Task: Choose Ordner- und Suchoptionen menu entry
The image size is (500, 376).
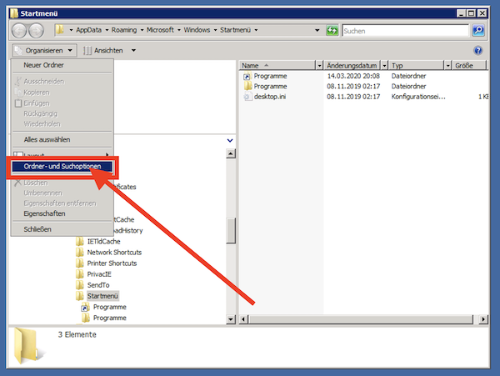Action: click(x=62, y=167)
